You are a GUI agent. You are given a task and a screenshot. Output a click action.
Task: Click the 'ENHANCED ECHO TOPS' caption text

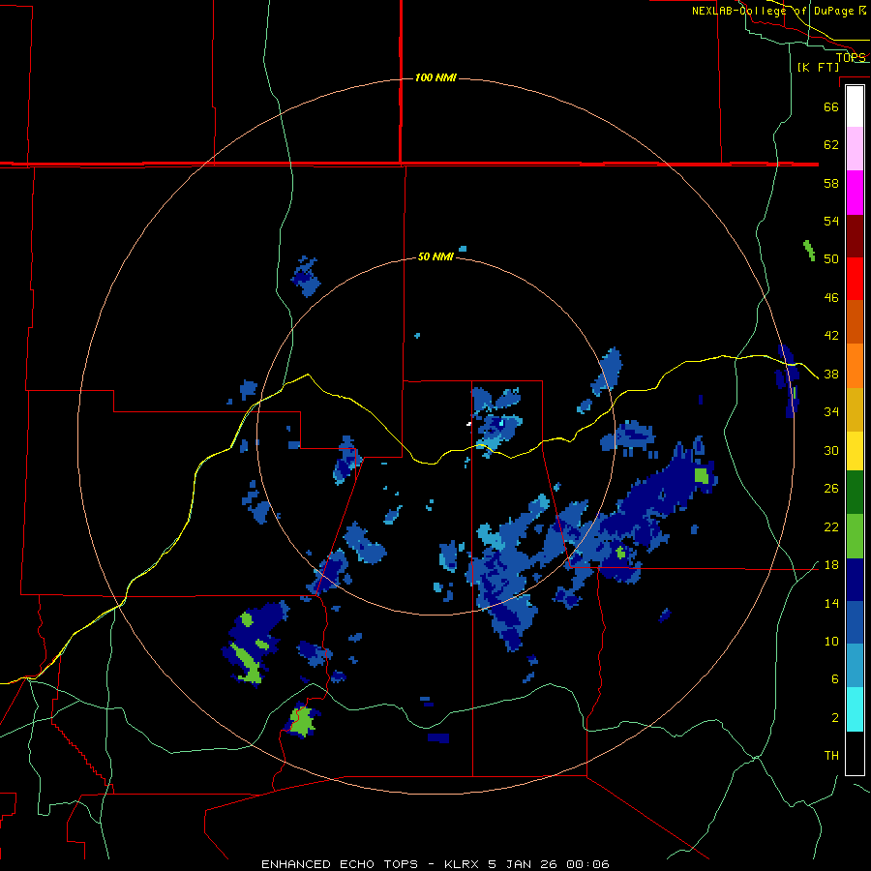point(340,864)
